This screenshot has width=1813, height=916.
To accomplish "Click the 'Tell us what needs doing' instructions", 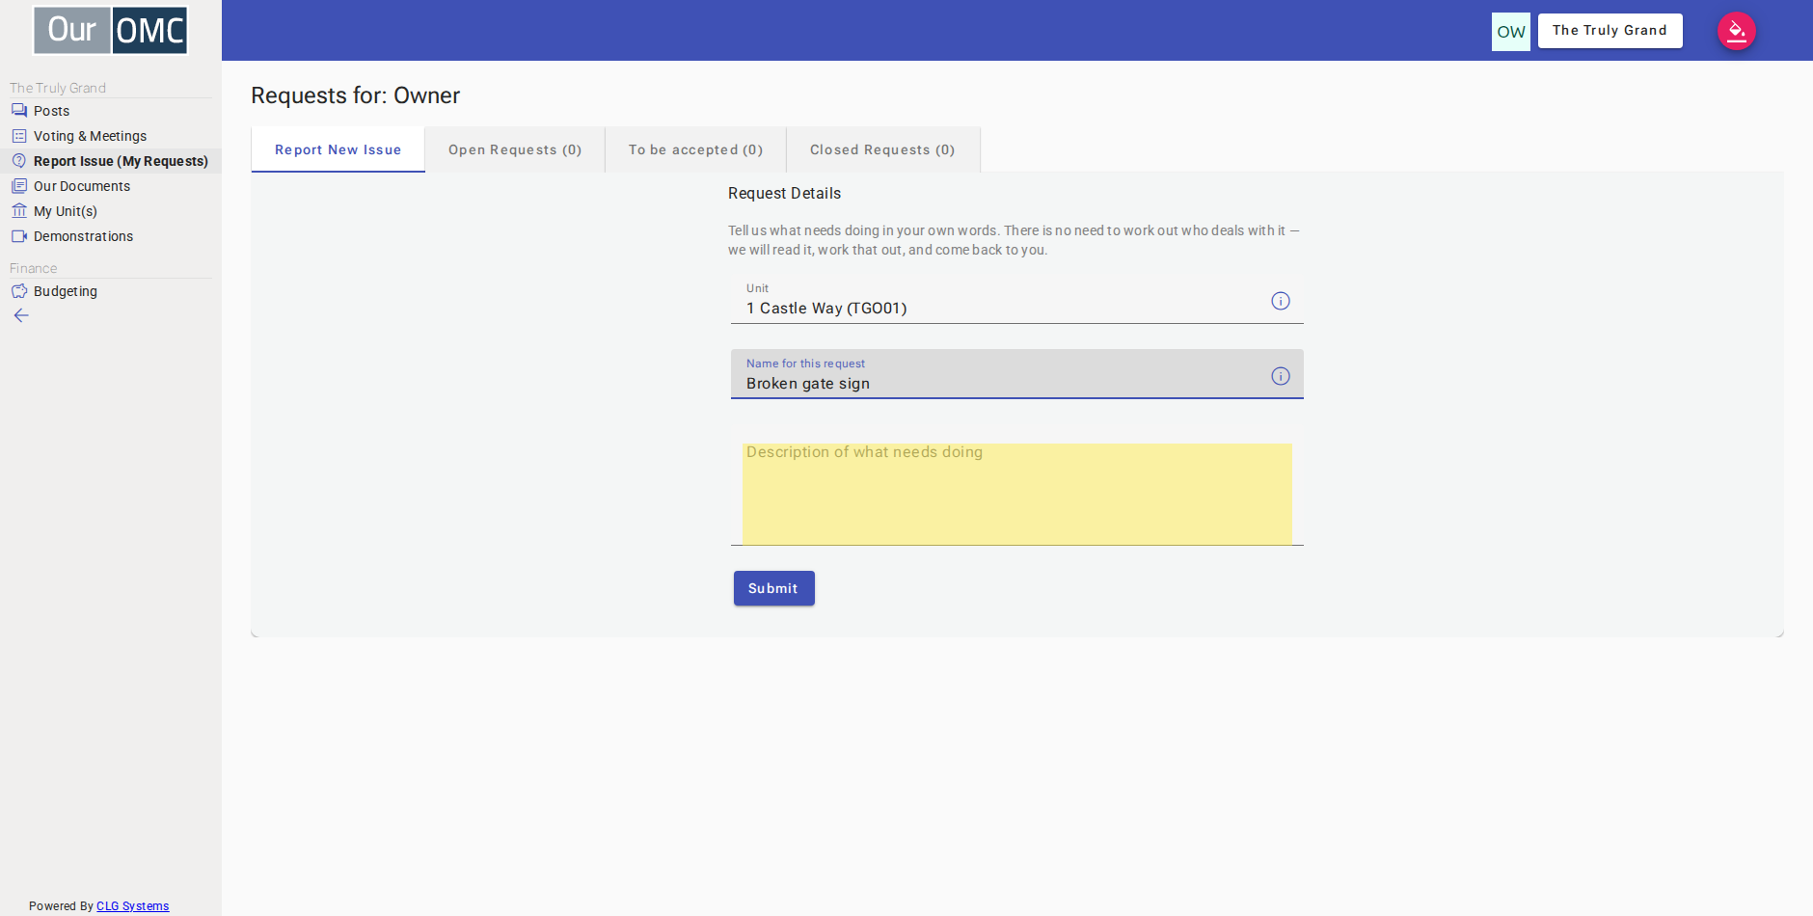I will pos(1014,240).
